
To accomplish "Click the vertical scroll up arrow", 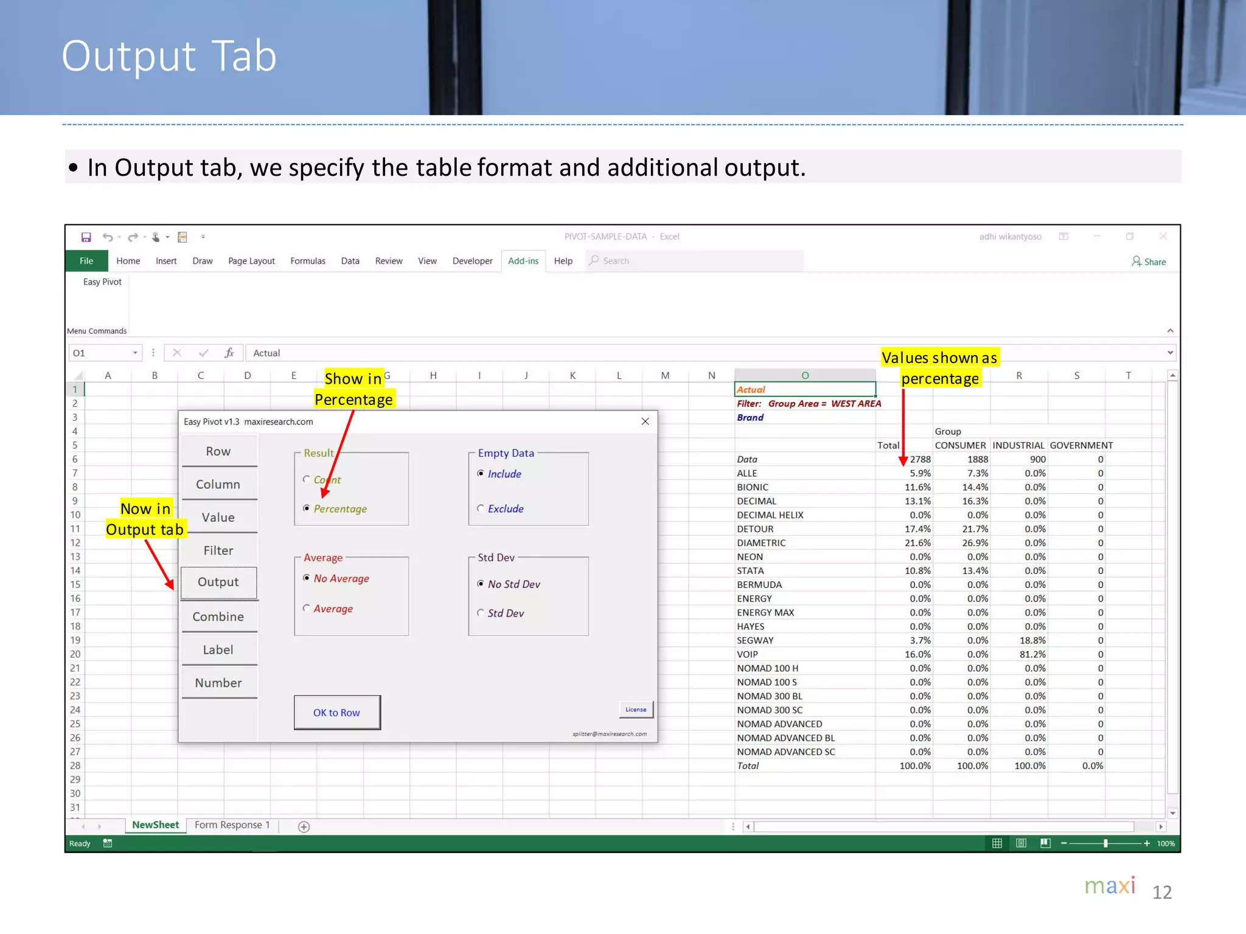I will tap(1172, 375).
